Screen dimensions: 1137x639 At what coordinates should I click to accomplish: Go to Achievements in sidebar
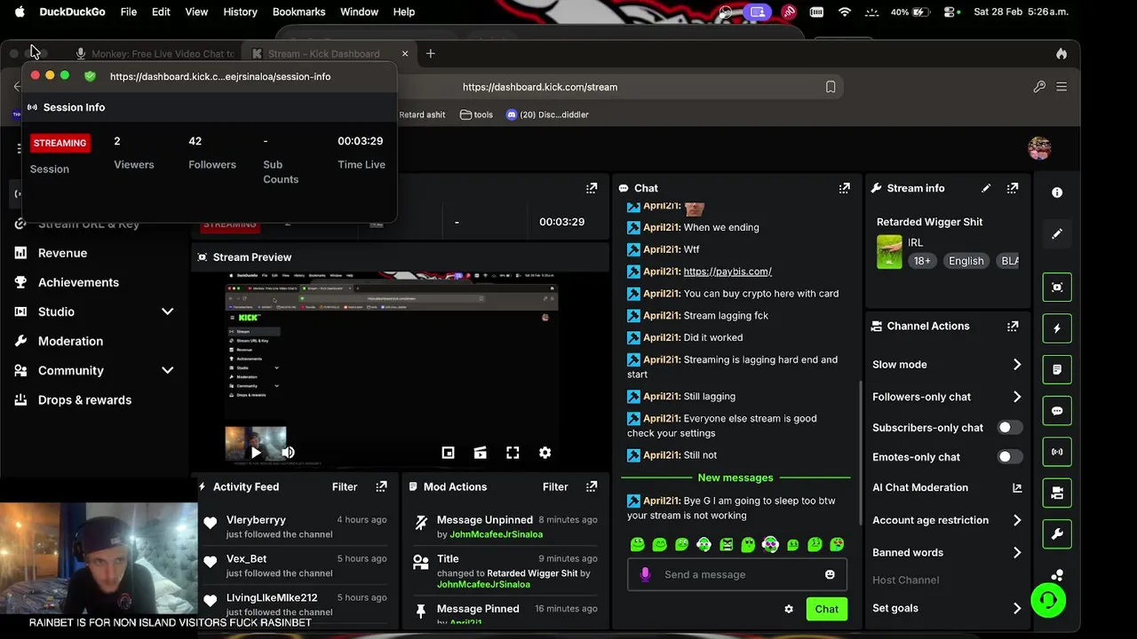click(78, 282)
